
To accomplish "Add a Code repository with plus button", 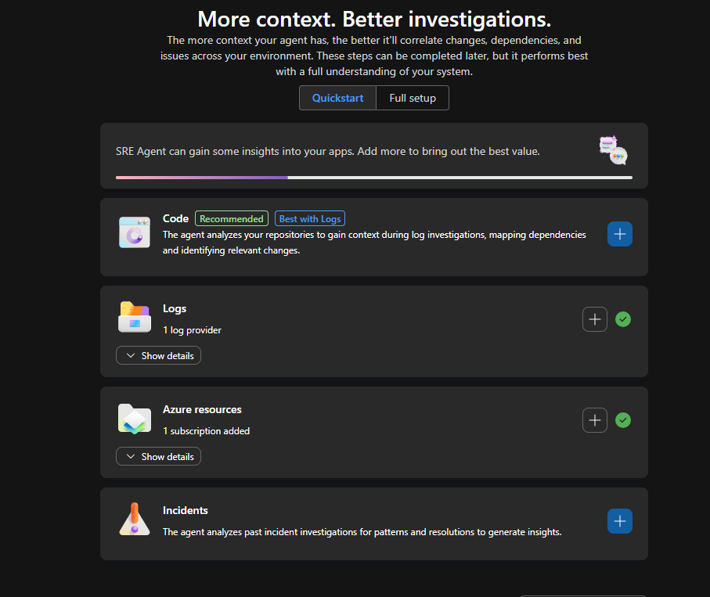I will (x=619, y=234).
